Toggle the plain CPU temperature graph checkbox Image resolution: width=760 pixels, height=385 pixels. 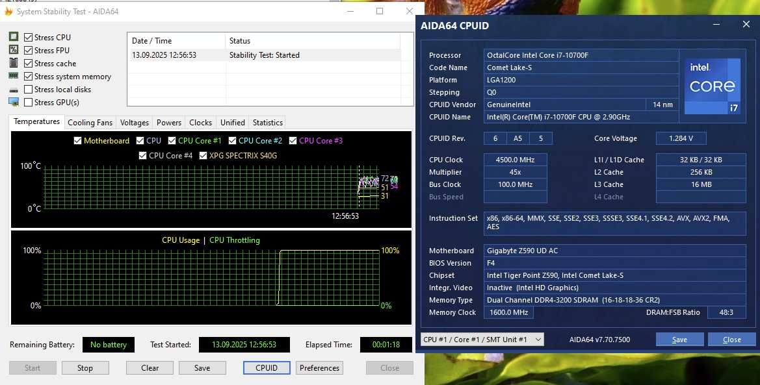click(140, 140)
